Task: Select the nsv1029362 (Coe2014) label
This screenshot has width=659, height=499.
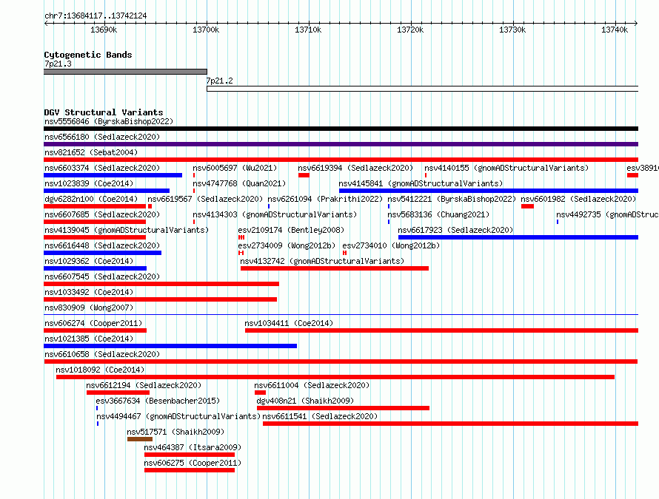Action: (x=89, y=262)
